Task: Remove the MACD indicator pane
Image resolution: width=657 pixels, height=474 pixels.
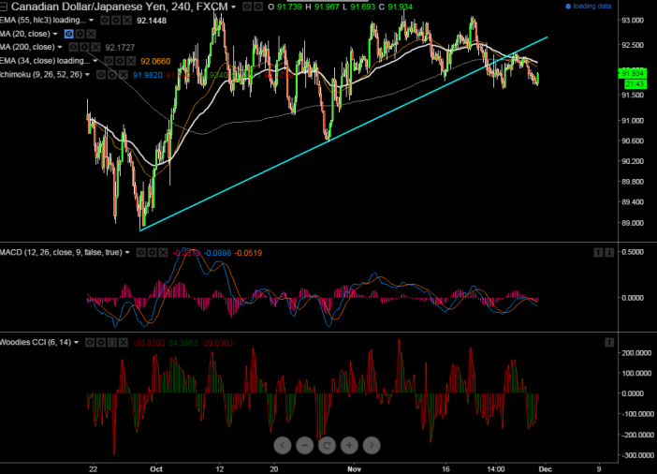Action: [x=163, y=253]
